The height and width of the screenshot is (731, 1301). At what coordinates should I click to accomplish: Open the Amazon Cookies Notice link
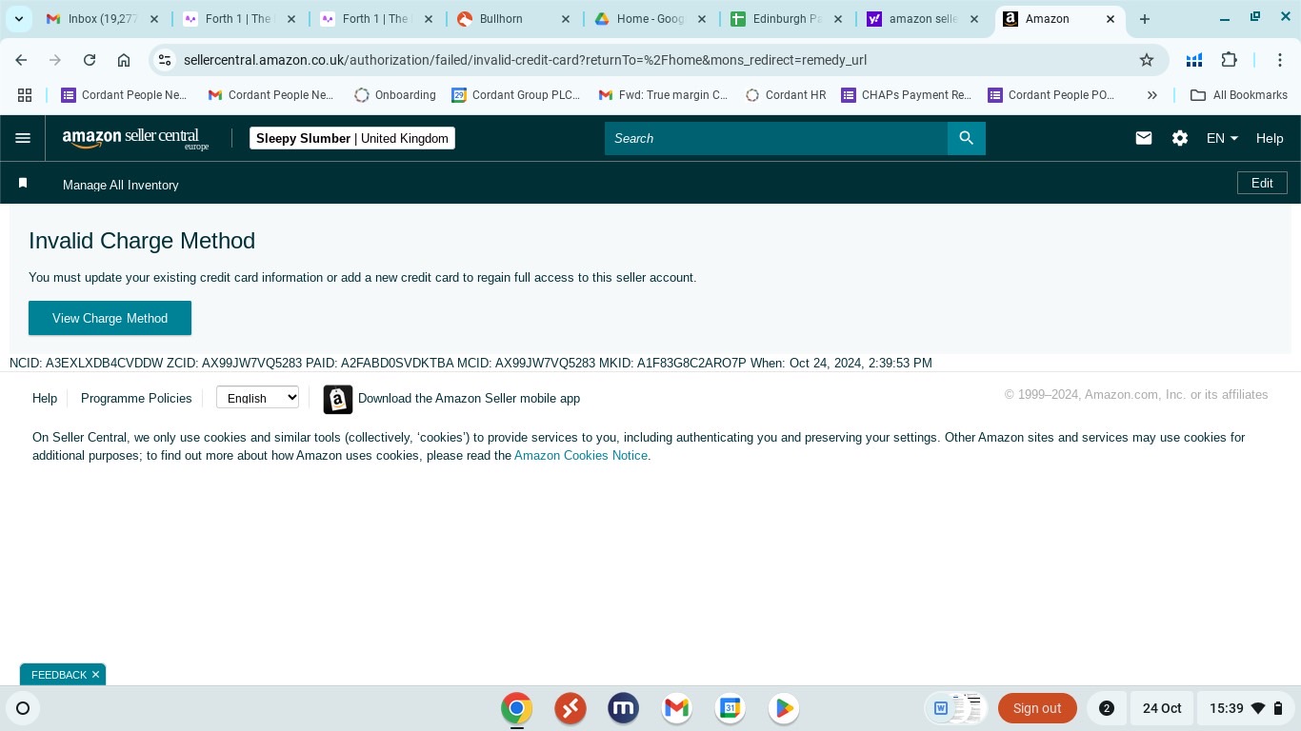(581, 455)
